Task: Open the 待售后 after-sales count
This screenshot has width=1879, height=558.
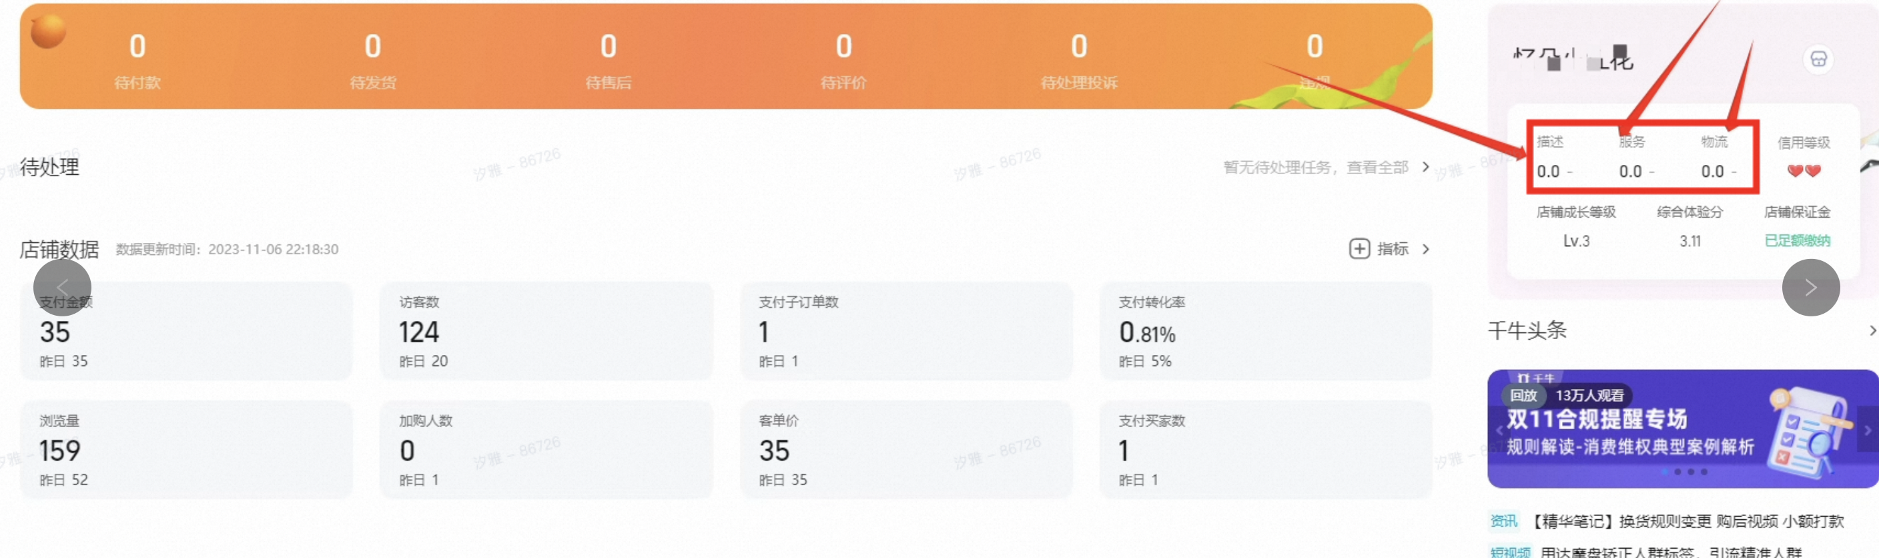Action: click(609, 61)
